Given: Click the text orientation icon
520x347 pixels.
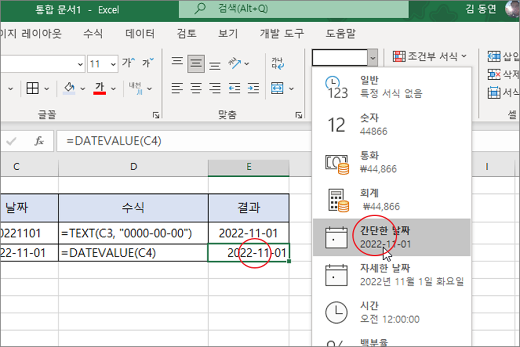Looking at the screenshot, I should pyautogui.click(x=234, y=64).
